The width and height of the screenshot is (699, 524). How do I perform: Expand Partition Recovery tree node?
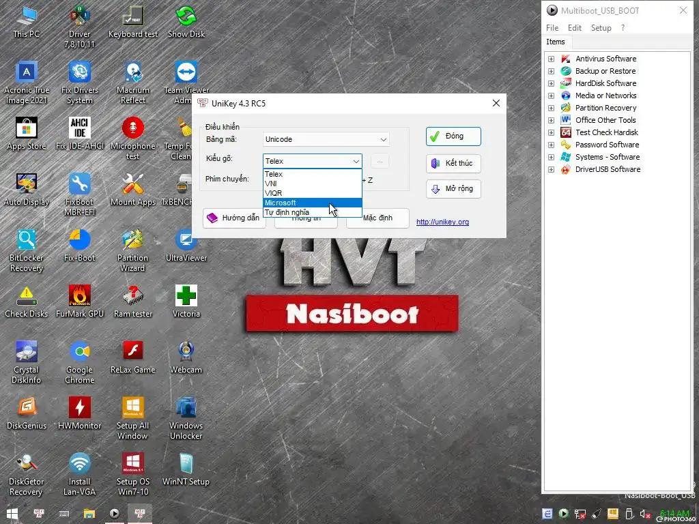click(x=551, y=108)
